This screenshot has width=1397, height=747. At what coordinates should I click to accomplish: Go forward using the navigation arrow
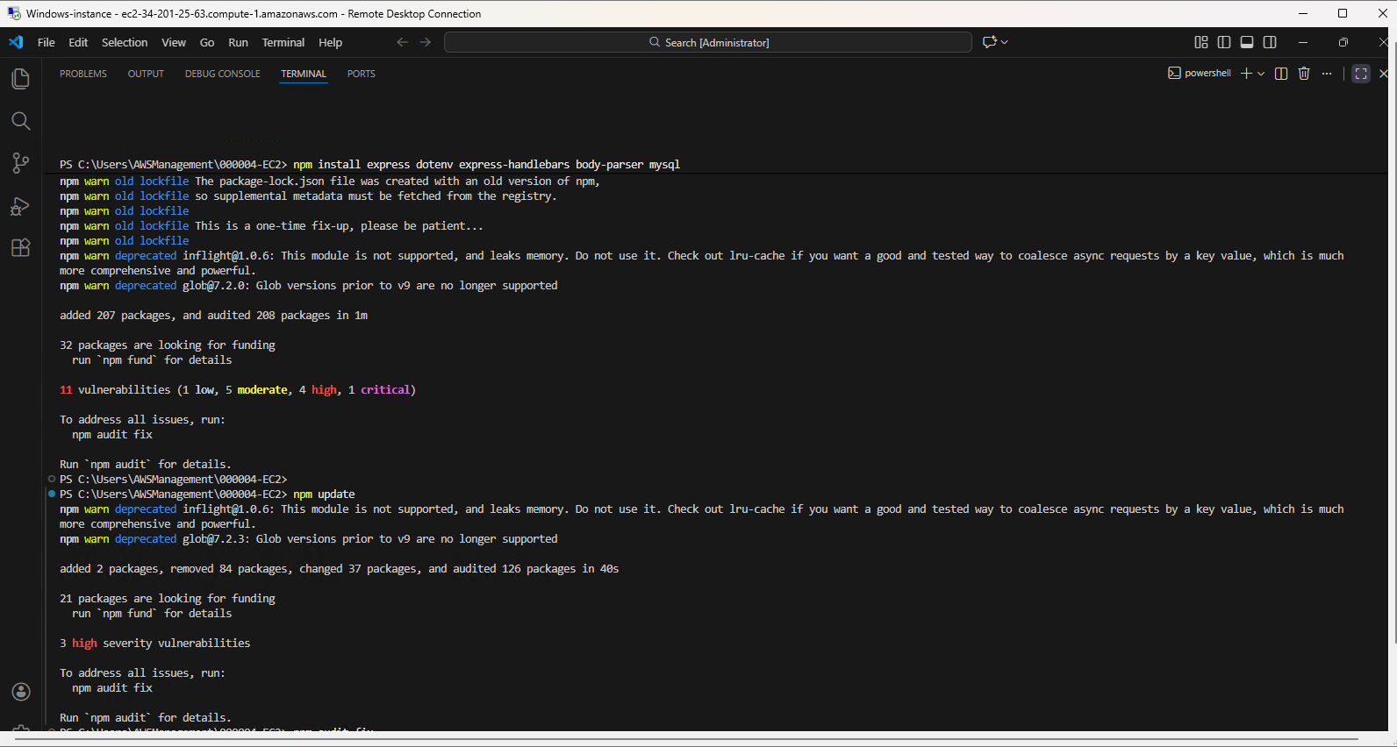pos(426,42)
